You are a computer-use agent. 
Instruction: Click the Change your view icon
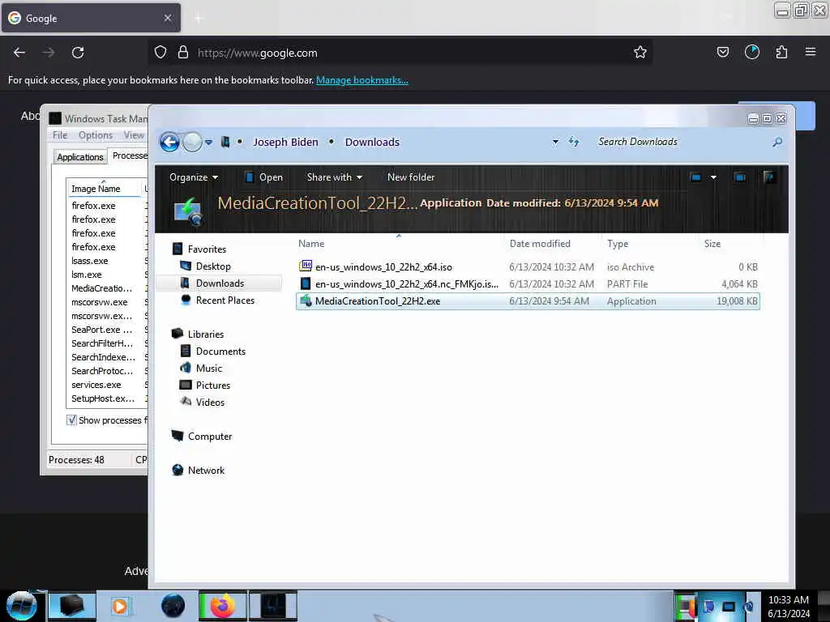point(695,177)
